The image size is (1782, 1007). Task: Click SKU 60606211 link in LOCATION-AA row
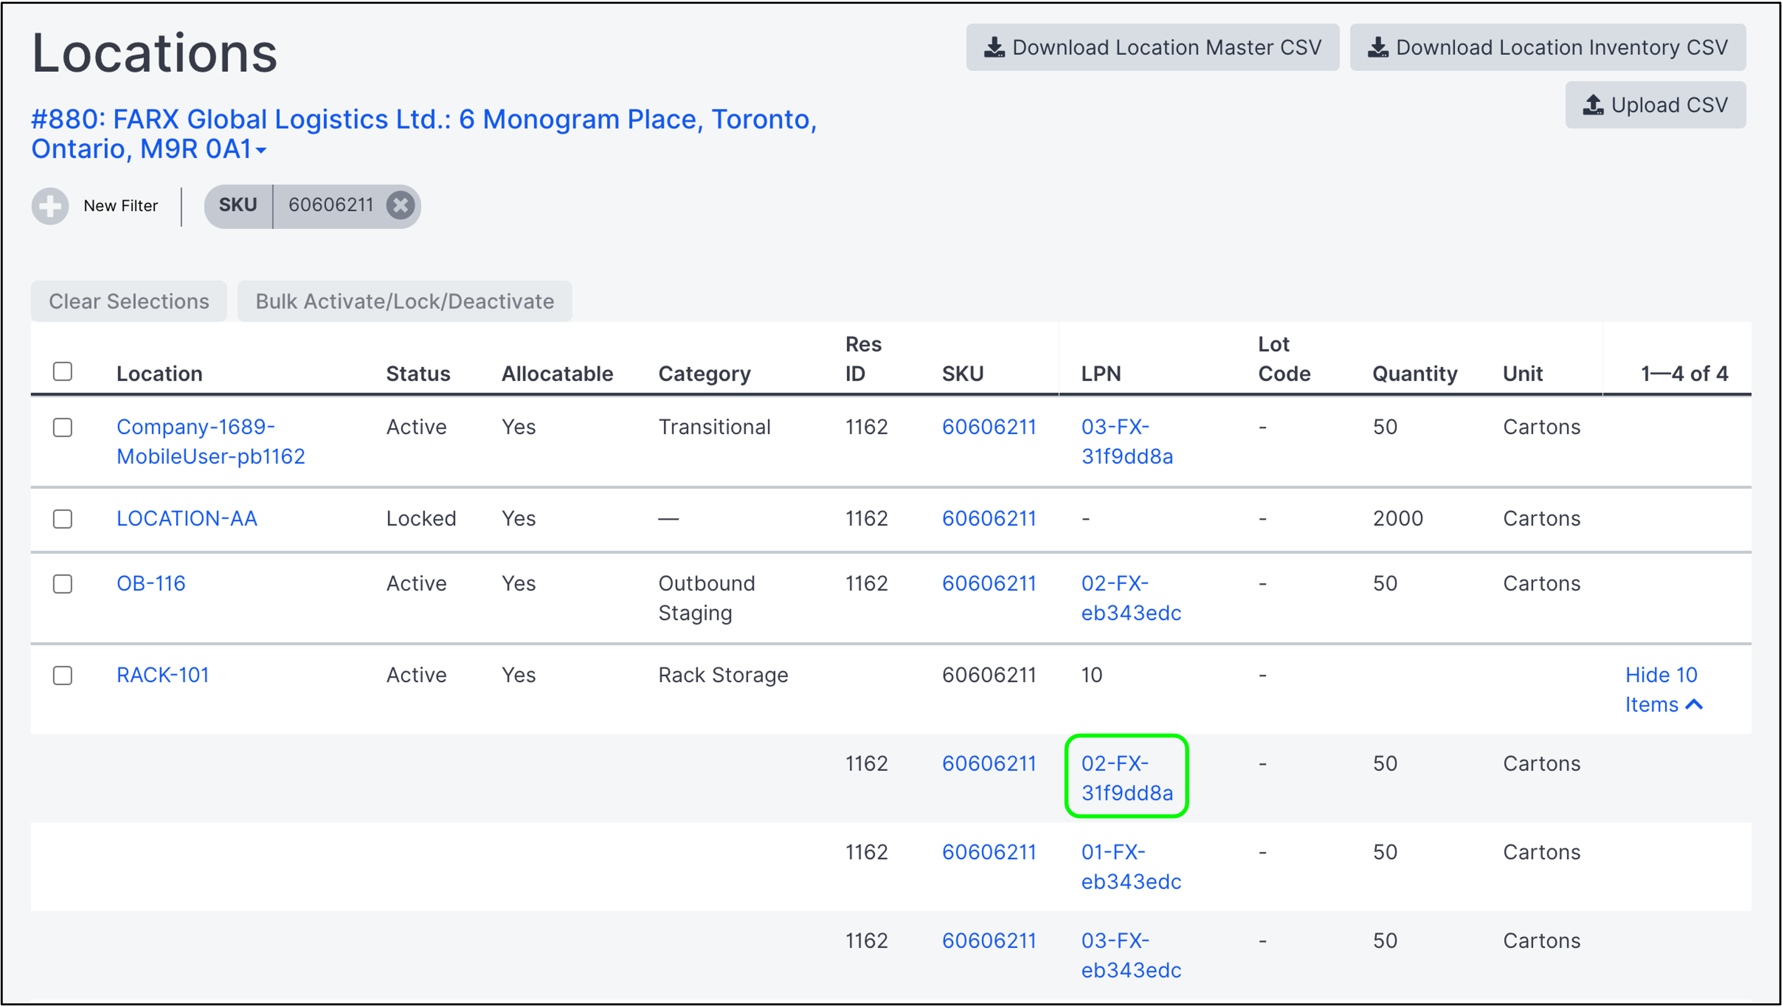tap(988, 519)
